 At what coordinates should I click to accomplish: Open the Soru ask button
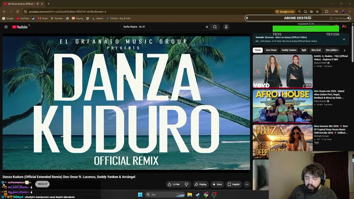click(x=217, y=184)
